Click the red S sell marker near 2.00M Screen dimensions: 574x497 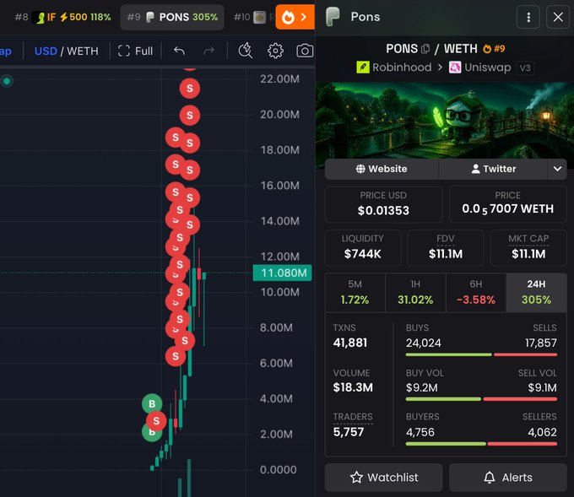(x=156, y=421)
